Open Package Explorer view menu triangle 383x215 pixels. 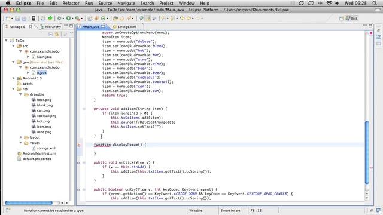click(x=71, y=33)
